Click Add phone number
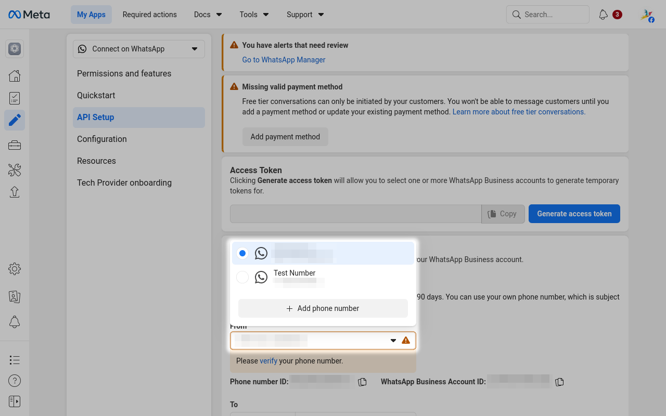 tap(323, 308)
